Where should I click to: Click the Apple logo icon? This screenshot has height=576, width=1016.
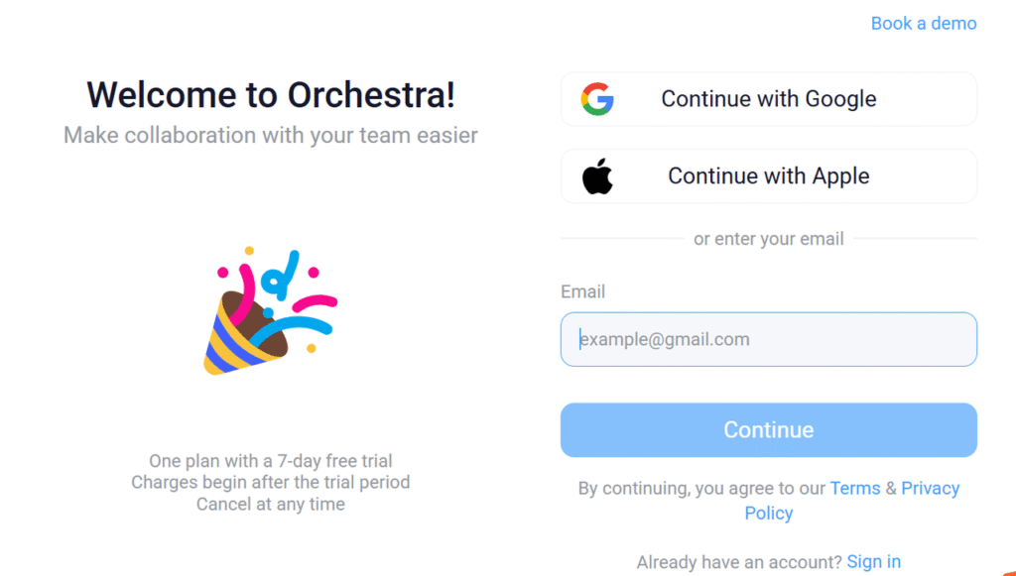pyautogui.click(x=597, y=176)
